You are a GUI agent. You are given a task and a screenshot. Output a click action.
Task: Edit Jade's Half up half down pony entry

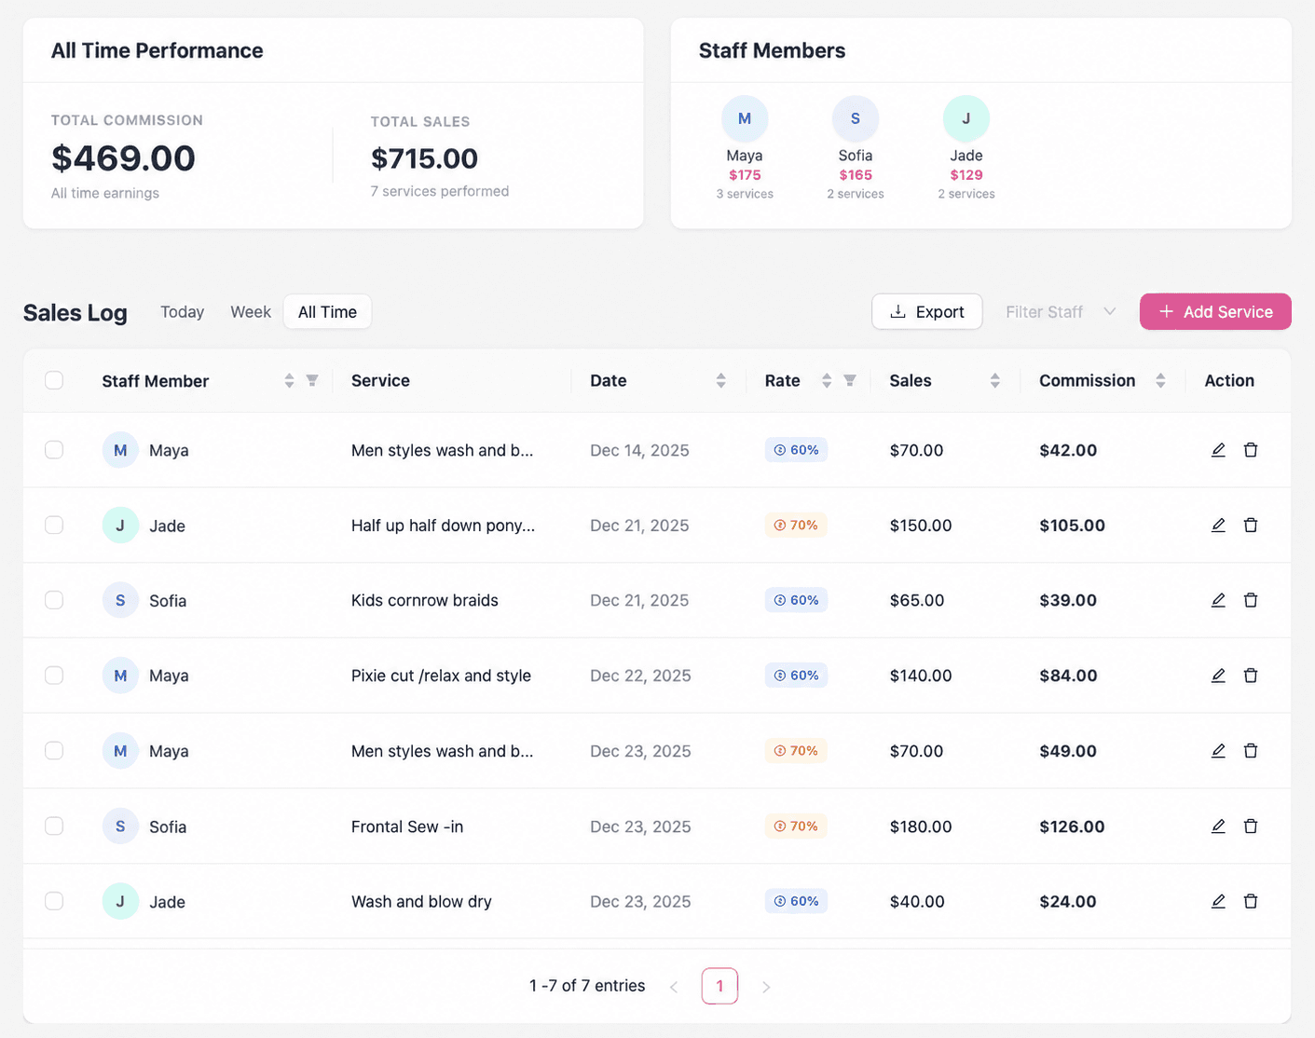coord(1218,526)
